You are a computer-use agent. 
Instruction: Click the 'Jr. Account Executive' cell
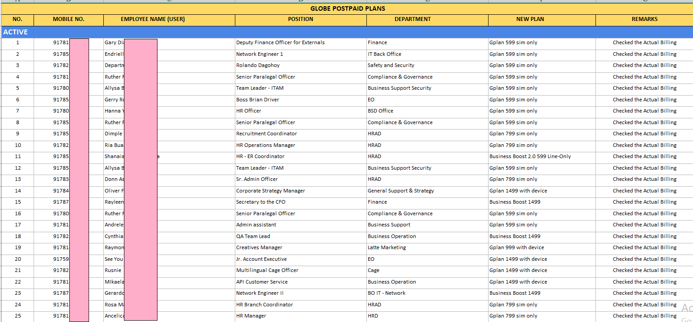301,259
